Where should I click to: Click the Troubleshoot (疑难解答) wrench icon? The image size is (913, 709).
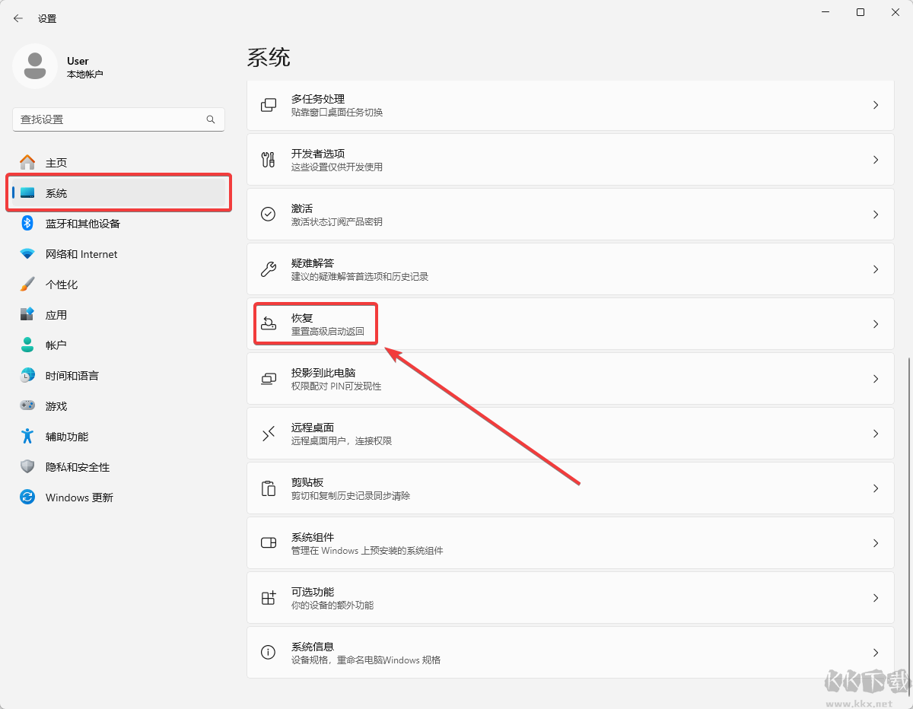tap(269, 269)
